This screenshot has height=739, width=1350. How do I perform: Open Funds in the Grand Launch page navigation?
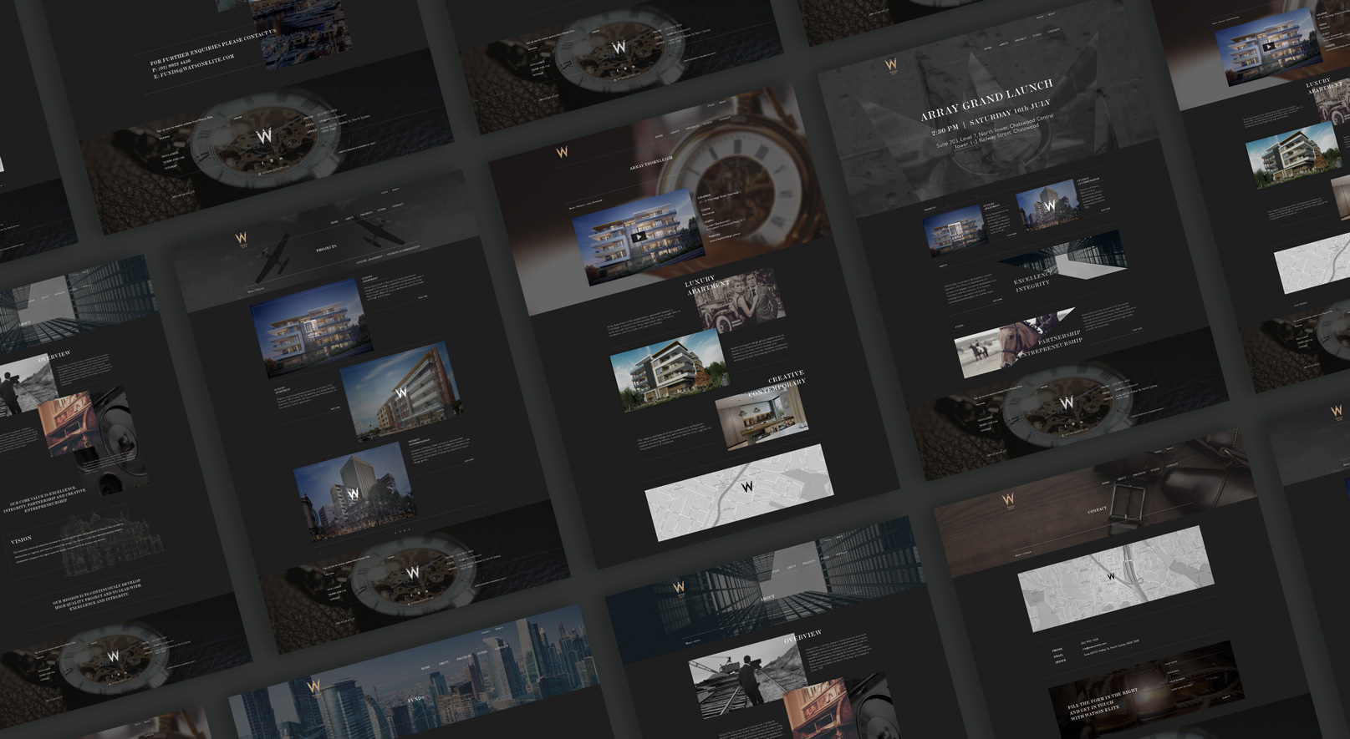pyautogui.click(x=1037, y=36)
